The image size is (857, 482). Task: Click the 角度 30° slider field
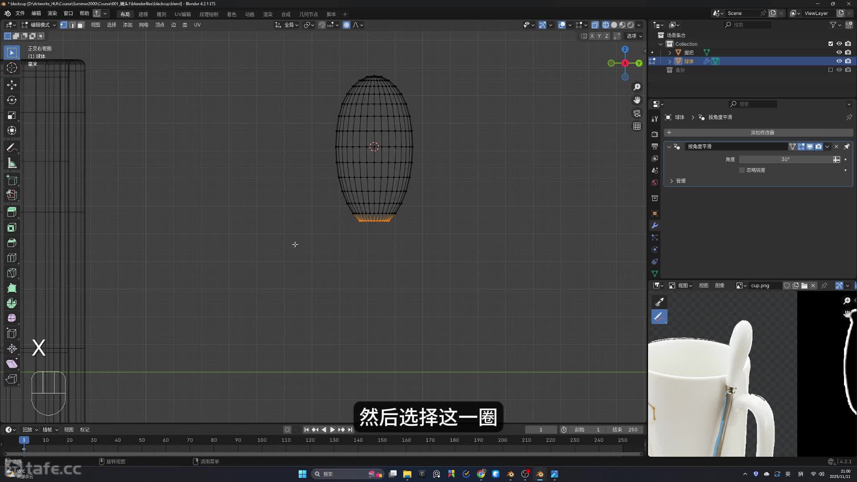point(785,159)
